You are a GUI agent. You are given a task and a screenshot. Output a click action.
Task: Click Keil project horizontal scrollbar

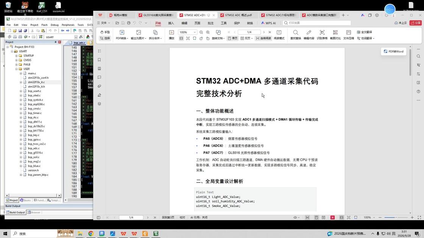click(33, 195)
